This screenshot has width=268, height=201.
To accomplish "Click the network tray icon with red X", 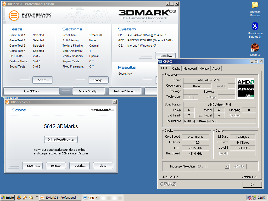I will point(249,198).
